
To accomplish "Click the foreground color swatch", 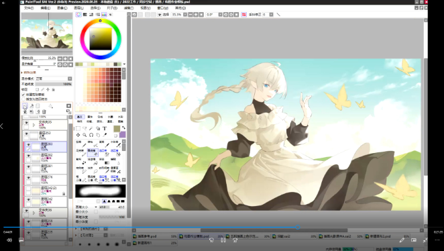I will tap(117, 129).
